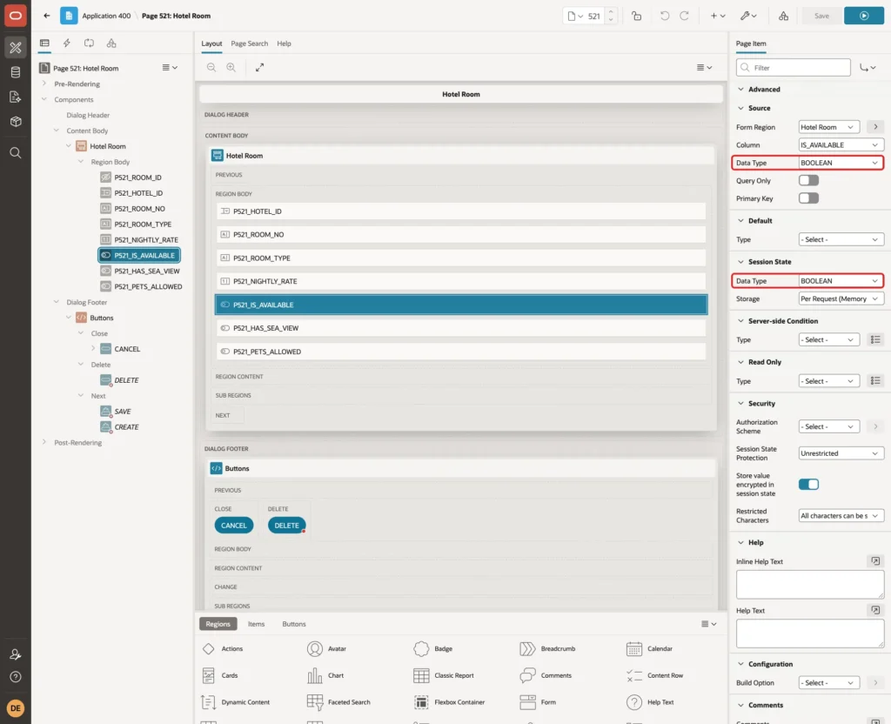Open the App Builder sidebar icon

(x=16, y=47)
